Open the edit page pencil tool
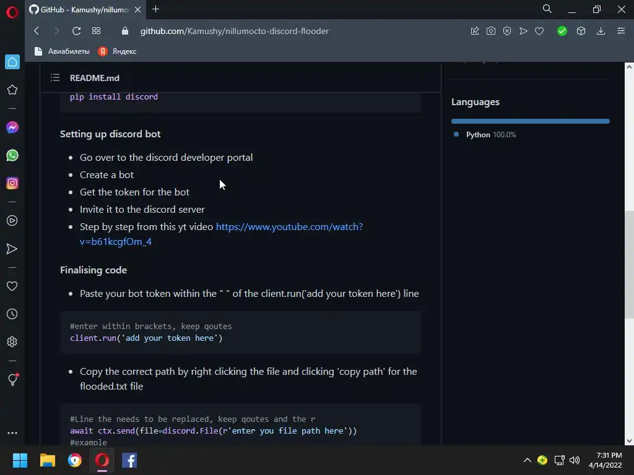Screen dimensions: 634x475 tap(475, 31)
